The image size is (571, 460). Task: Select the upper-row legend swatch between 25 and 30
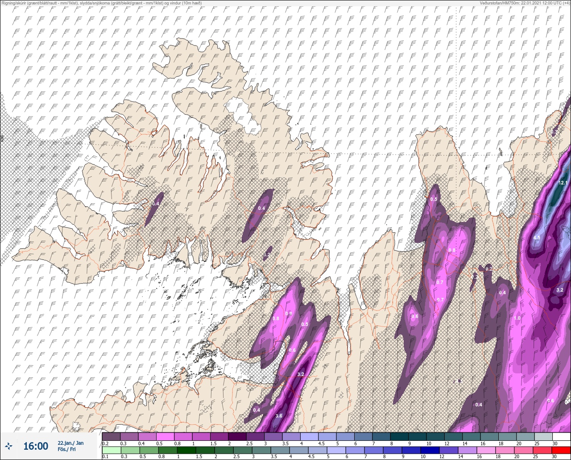(543, 436)
